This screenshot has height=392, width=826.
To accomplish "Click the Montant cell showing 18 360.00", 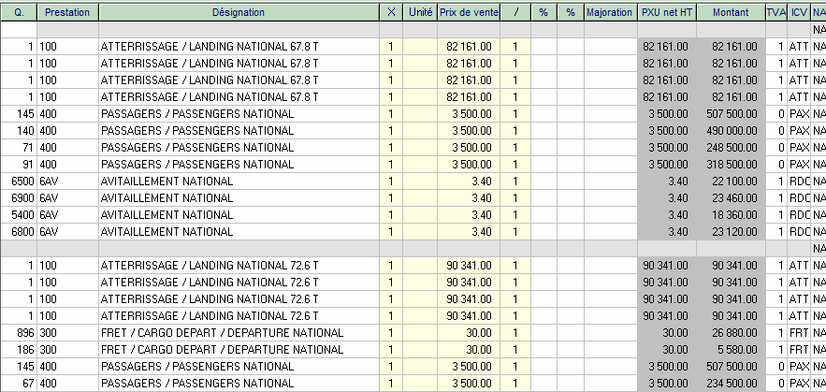I will (x=730, y=214).
